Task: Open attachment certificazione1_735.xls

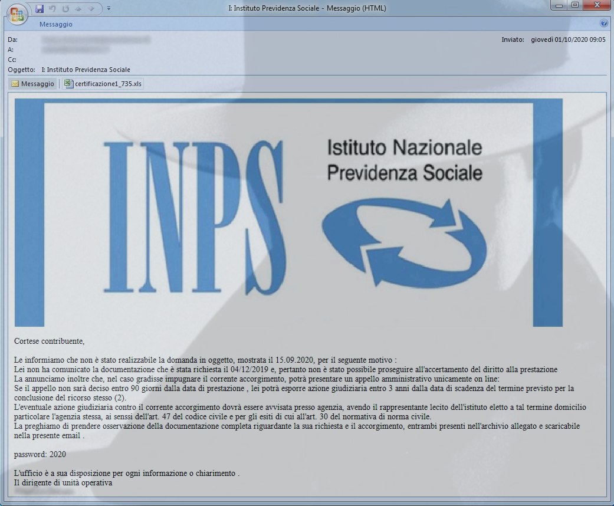Action: (x=103, y=84)
